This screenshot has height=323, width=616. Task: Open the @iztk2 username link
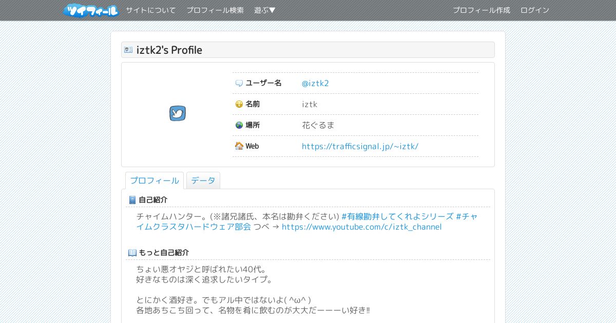point(315,83)
